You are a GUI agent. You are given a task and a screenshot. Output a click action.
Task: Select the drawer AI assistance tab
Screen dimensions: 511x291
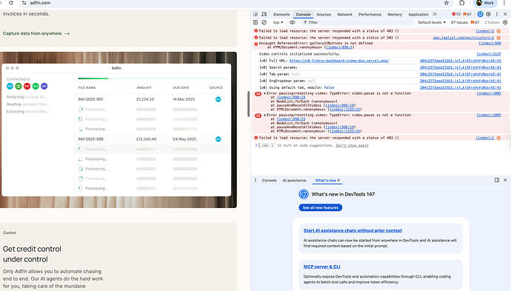pyautogui.click(x=294, y=181)
